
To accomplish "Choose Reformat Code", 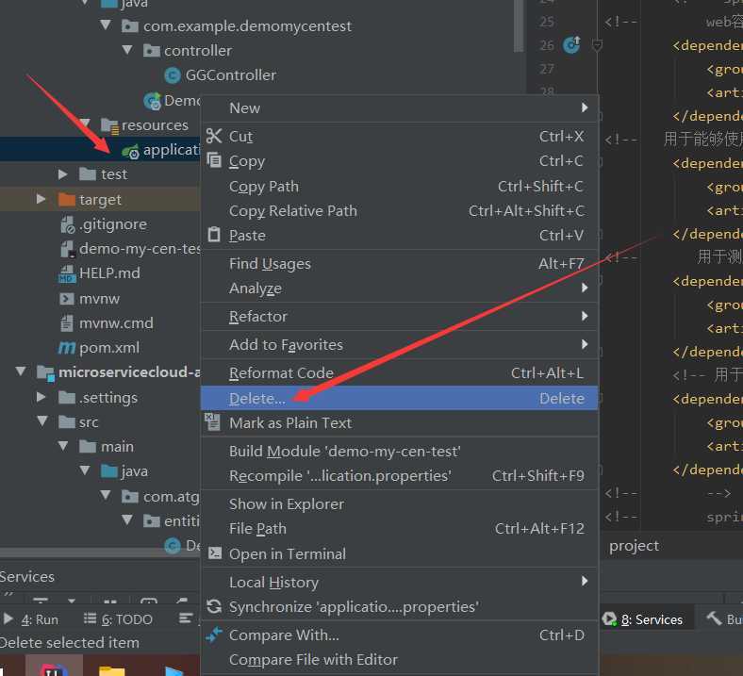I will (400, 372).
